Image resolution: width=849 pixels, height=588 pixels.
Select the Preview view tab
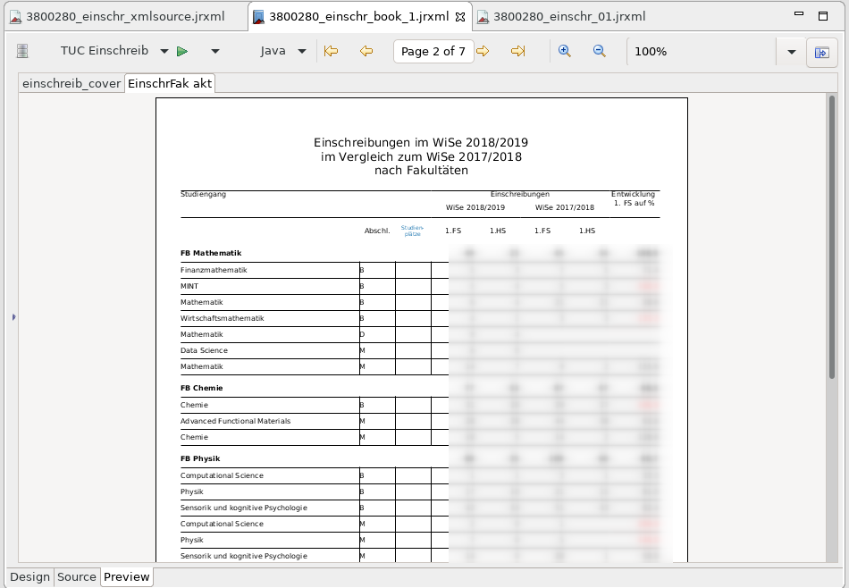coord(127,576)
